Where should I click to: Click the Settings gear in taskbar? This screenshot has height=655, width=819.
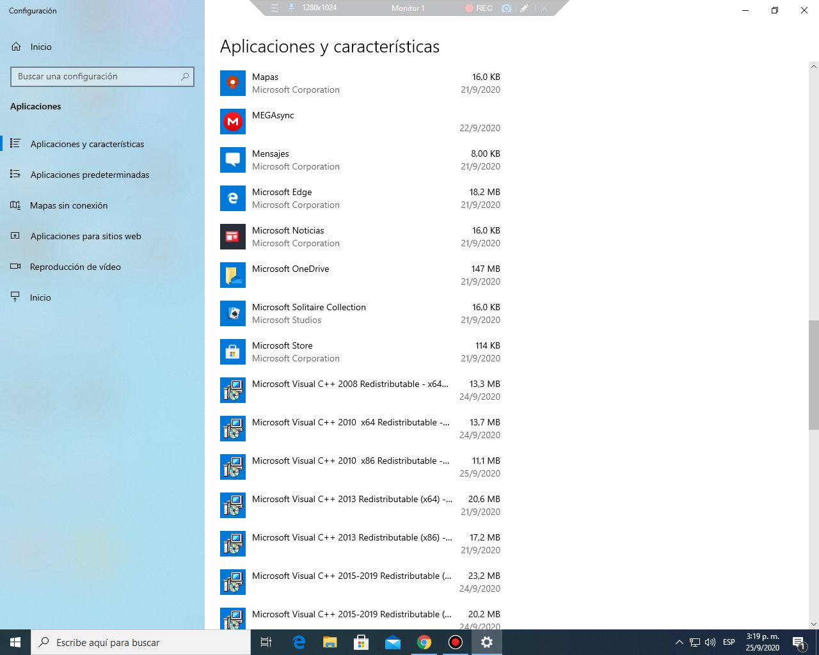pos(487,642)
